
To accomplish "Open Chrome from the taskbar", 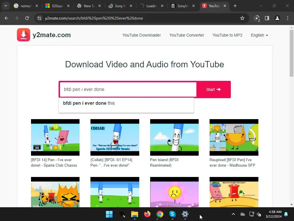I will click(x=160, y=214).
